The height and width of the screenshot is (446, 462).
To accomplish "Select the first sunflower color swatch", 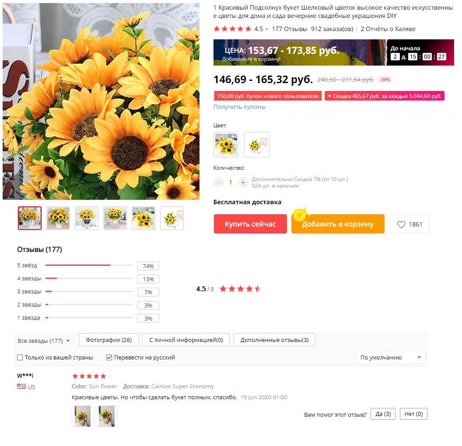I will [226, 145].
